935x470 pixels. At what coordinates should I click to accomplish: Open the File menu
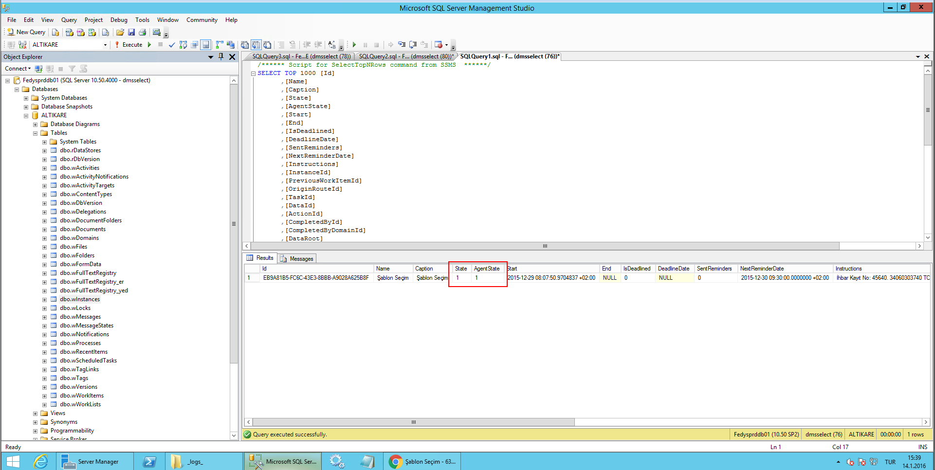[12, 20]
